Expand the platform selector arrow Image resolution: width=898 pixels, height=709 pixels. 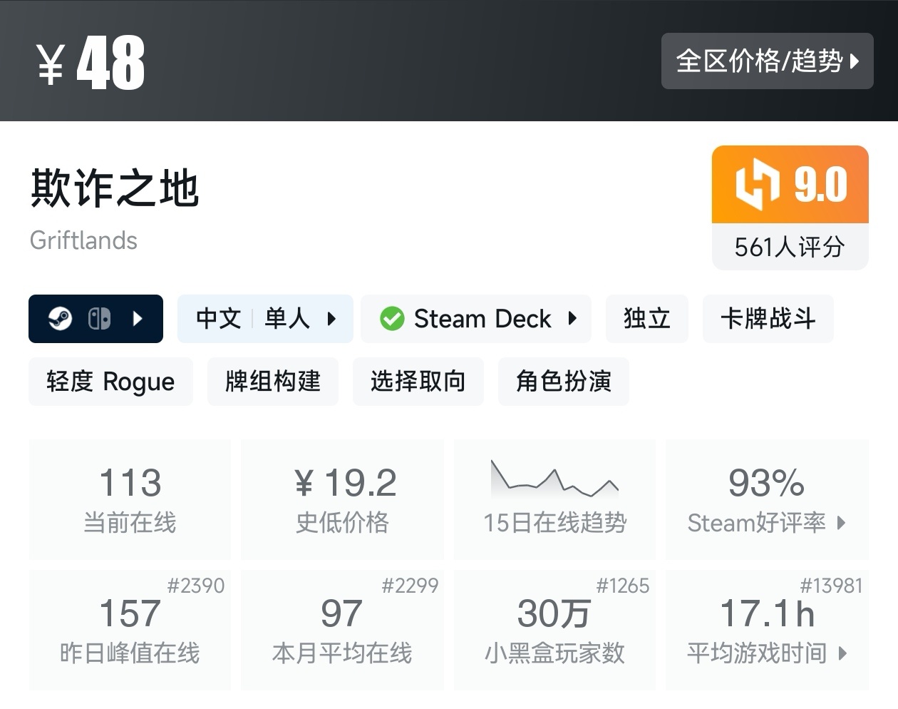(138, 318)
